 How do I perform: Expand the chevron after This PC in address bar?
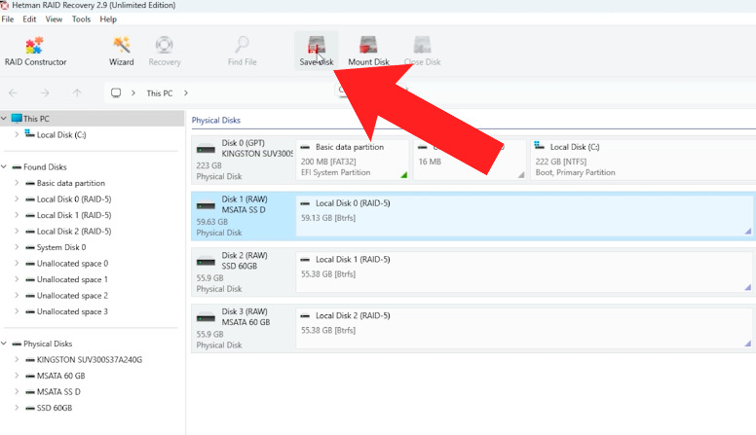coord(186,93)
